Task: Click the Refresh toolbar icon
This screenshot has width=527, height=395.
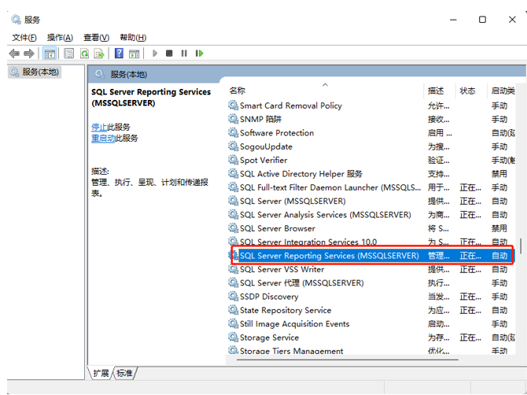Action: [x=85, y=54]
